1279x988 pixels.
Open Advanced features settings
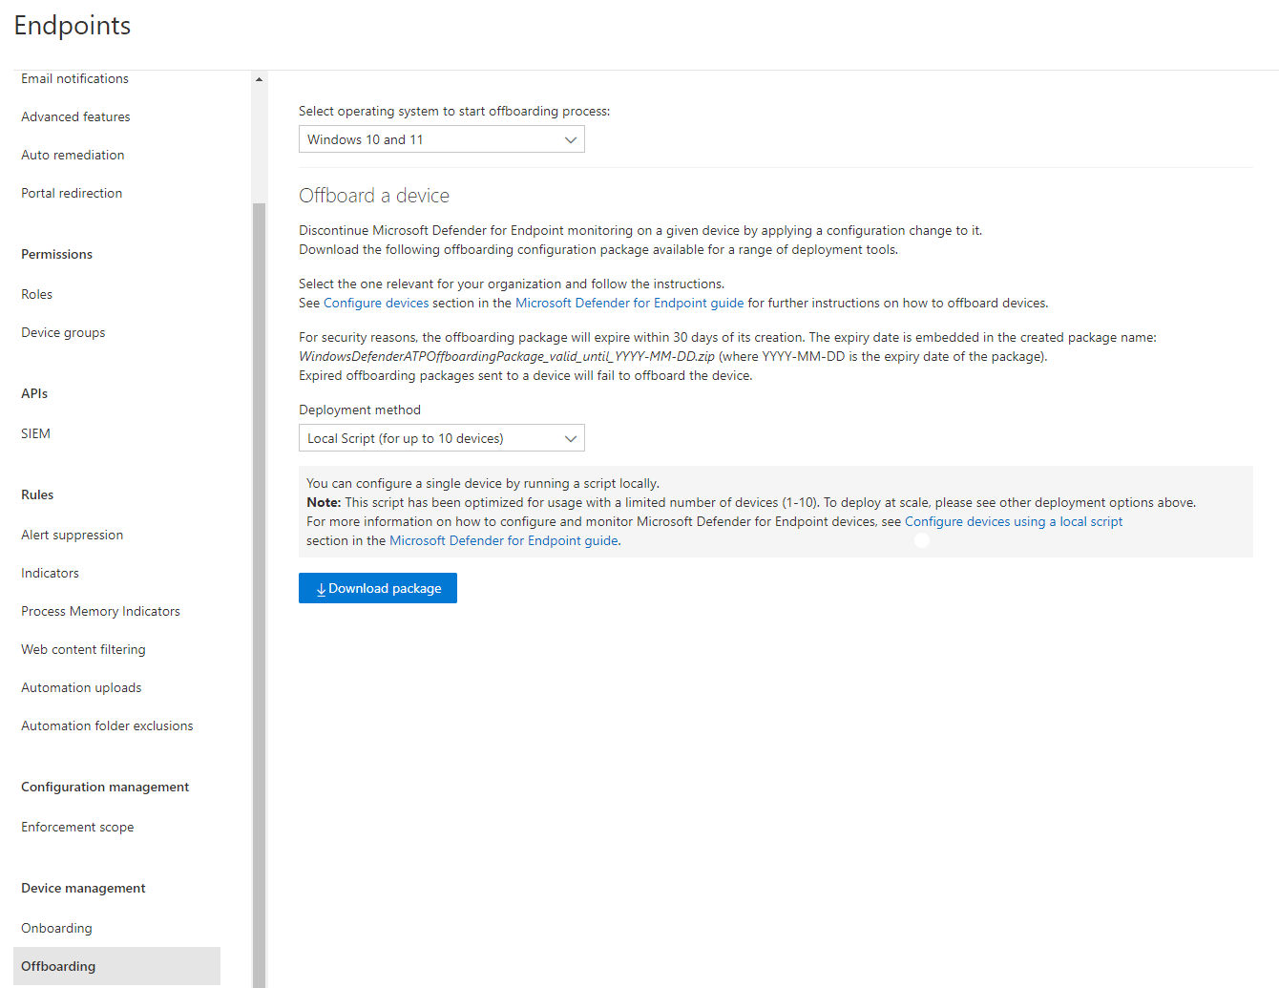75,116
